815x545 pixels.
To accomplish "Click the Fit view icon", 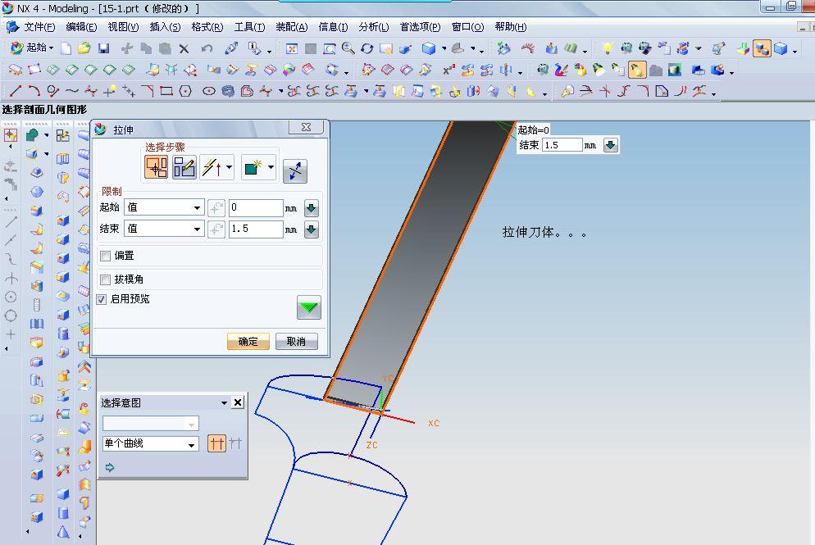I will 292,49.
